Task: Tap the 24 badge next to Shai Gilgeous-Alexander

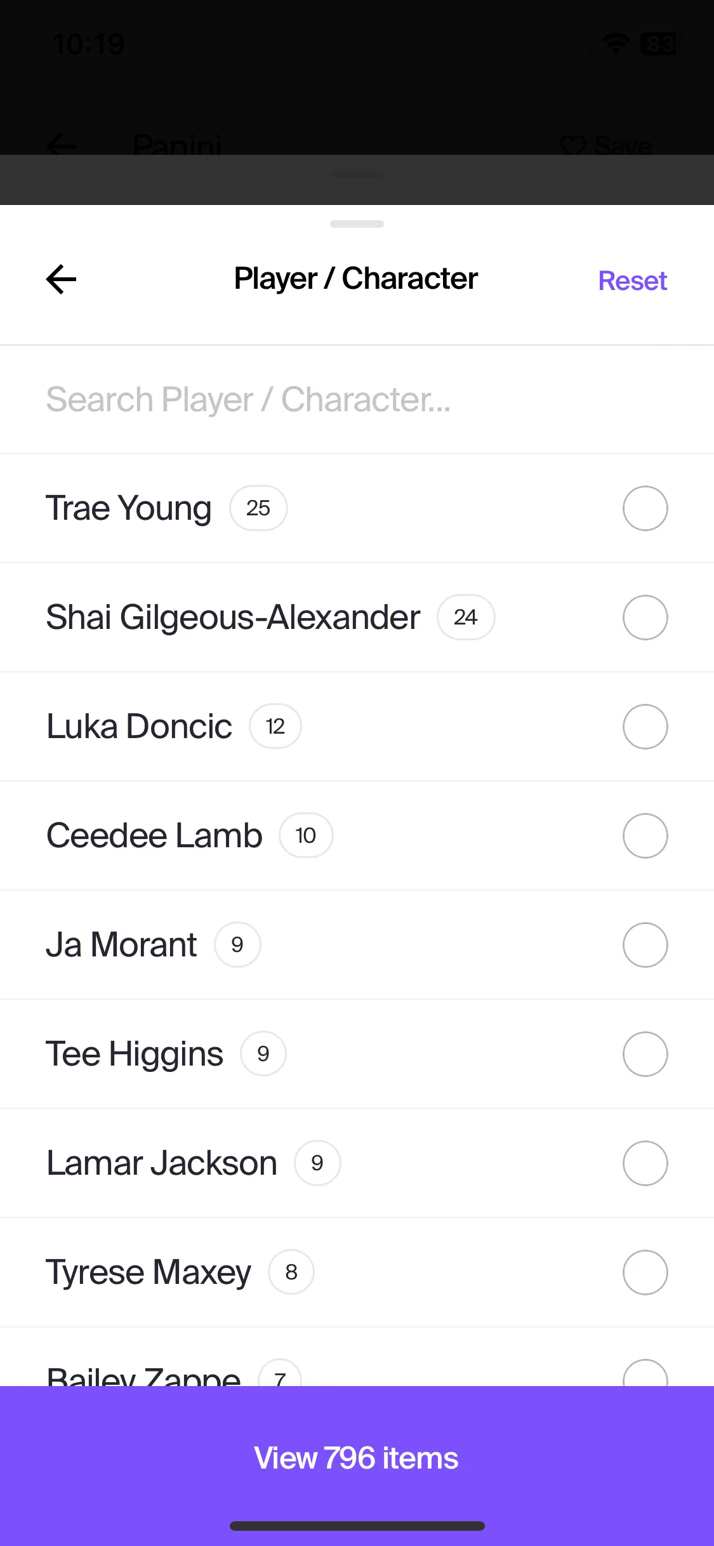Action: click(x=466, y=618)
